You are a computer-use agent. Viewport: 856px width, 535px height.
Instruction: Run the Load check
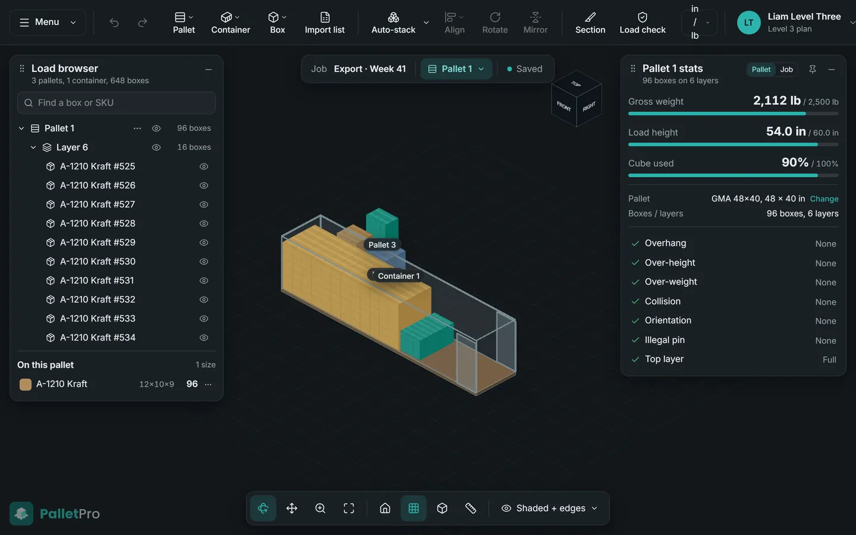643,23
